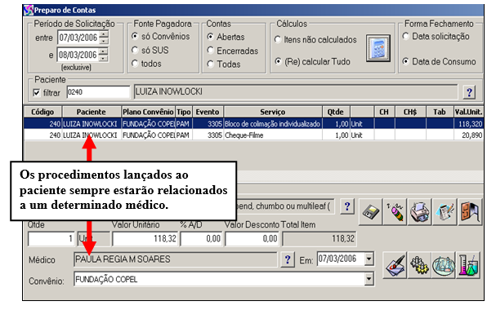Click the gears icon
The width and height of the screenshot is (496, 310).
[x=419, y=265]
